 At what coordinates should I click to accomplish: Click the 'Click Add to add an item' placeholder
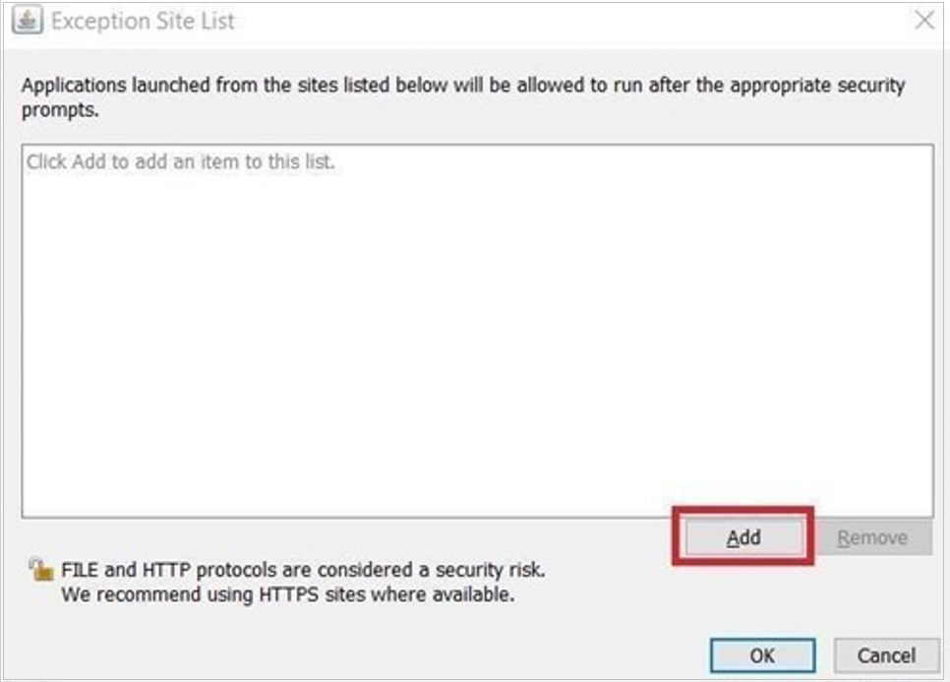coord(181,162)
